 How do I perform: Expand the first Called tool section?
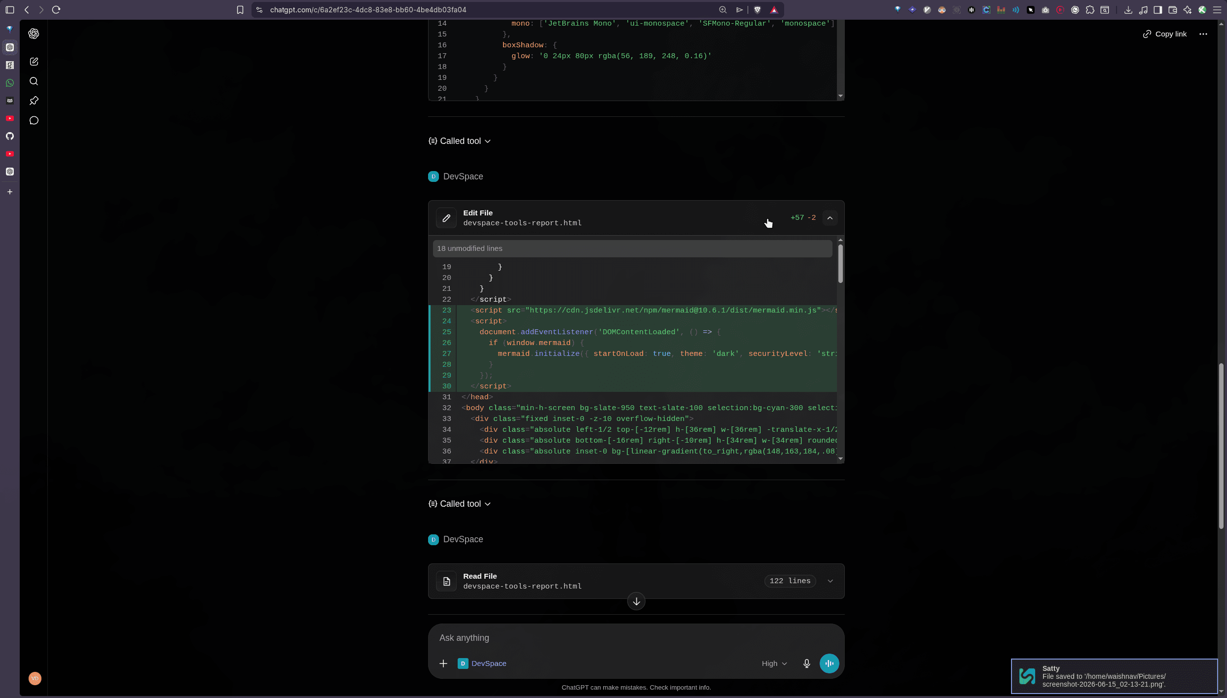point(460,141)
